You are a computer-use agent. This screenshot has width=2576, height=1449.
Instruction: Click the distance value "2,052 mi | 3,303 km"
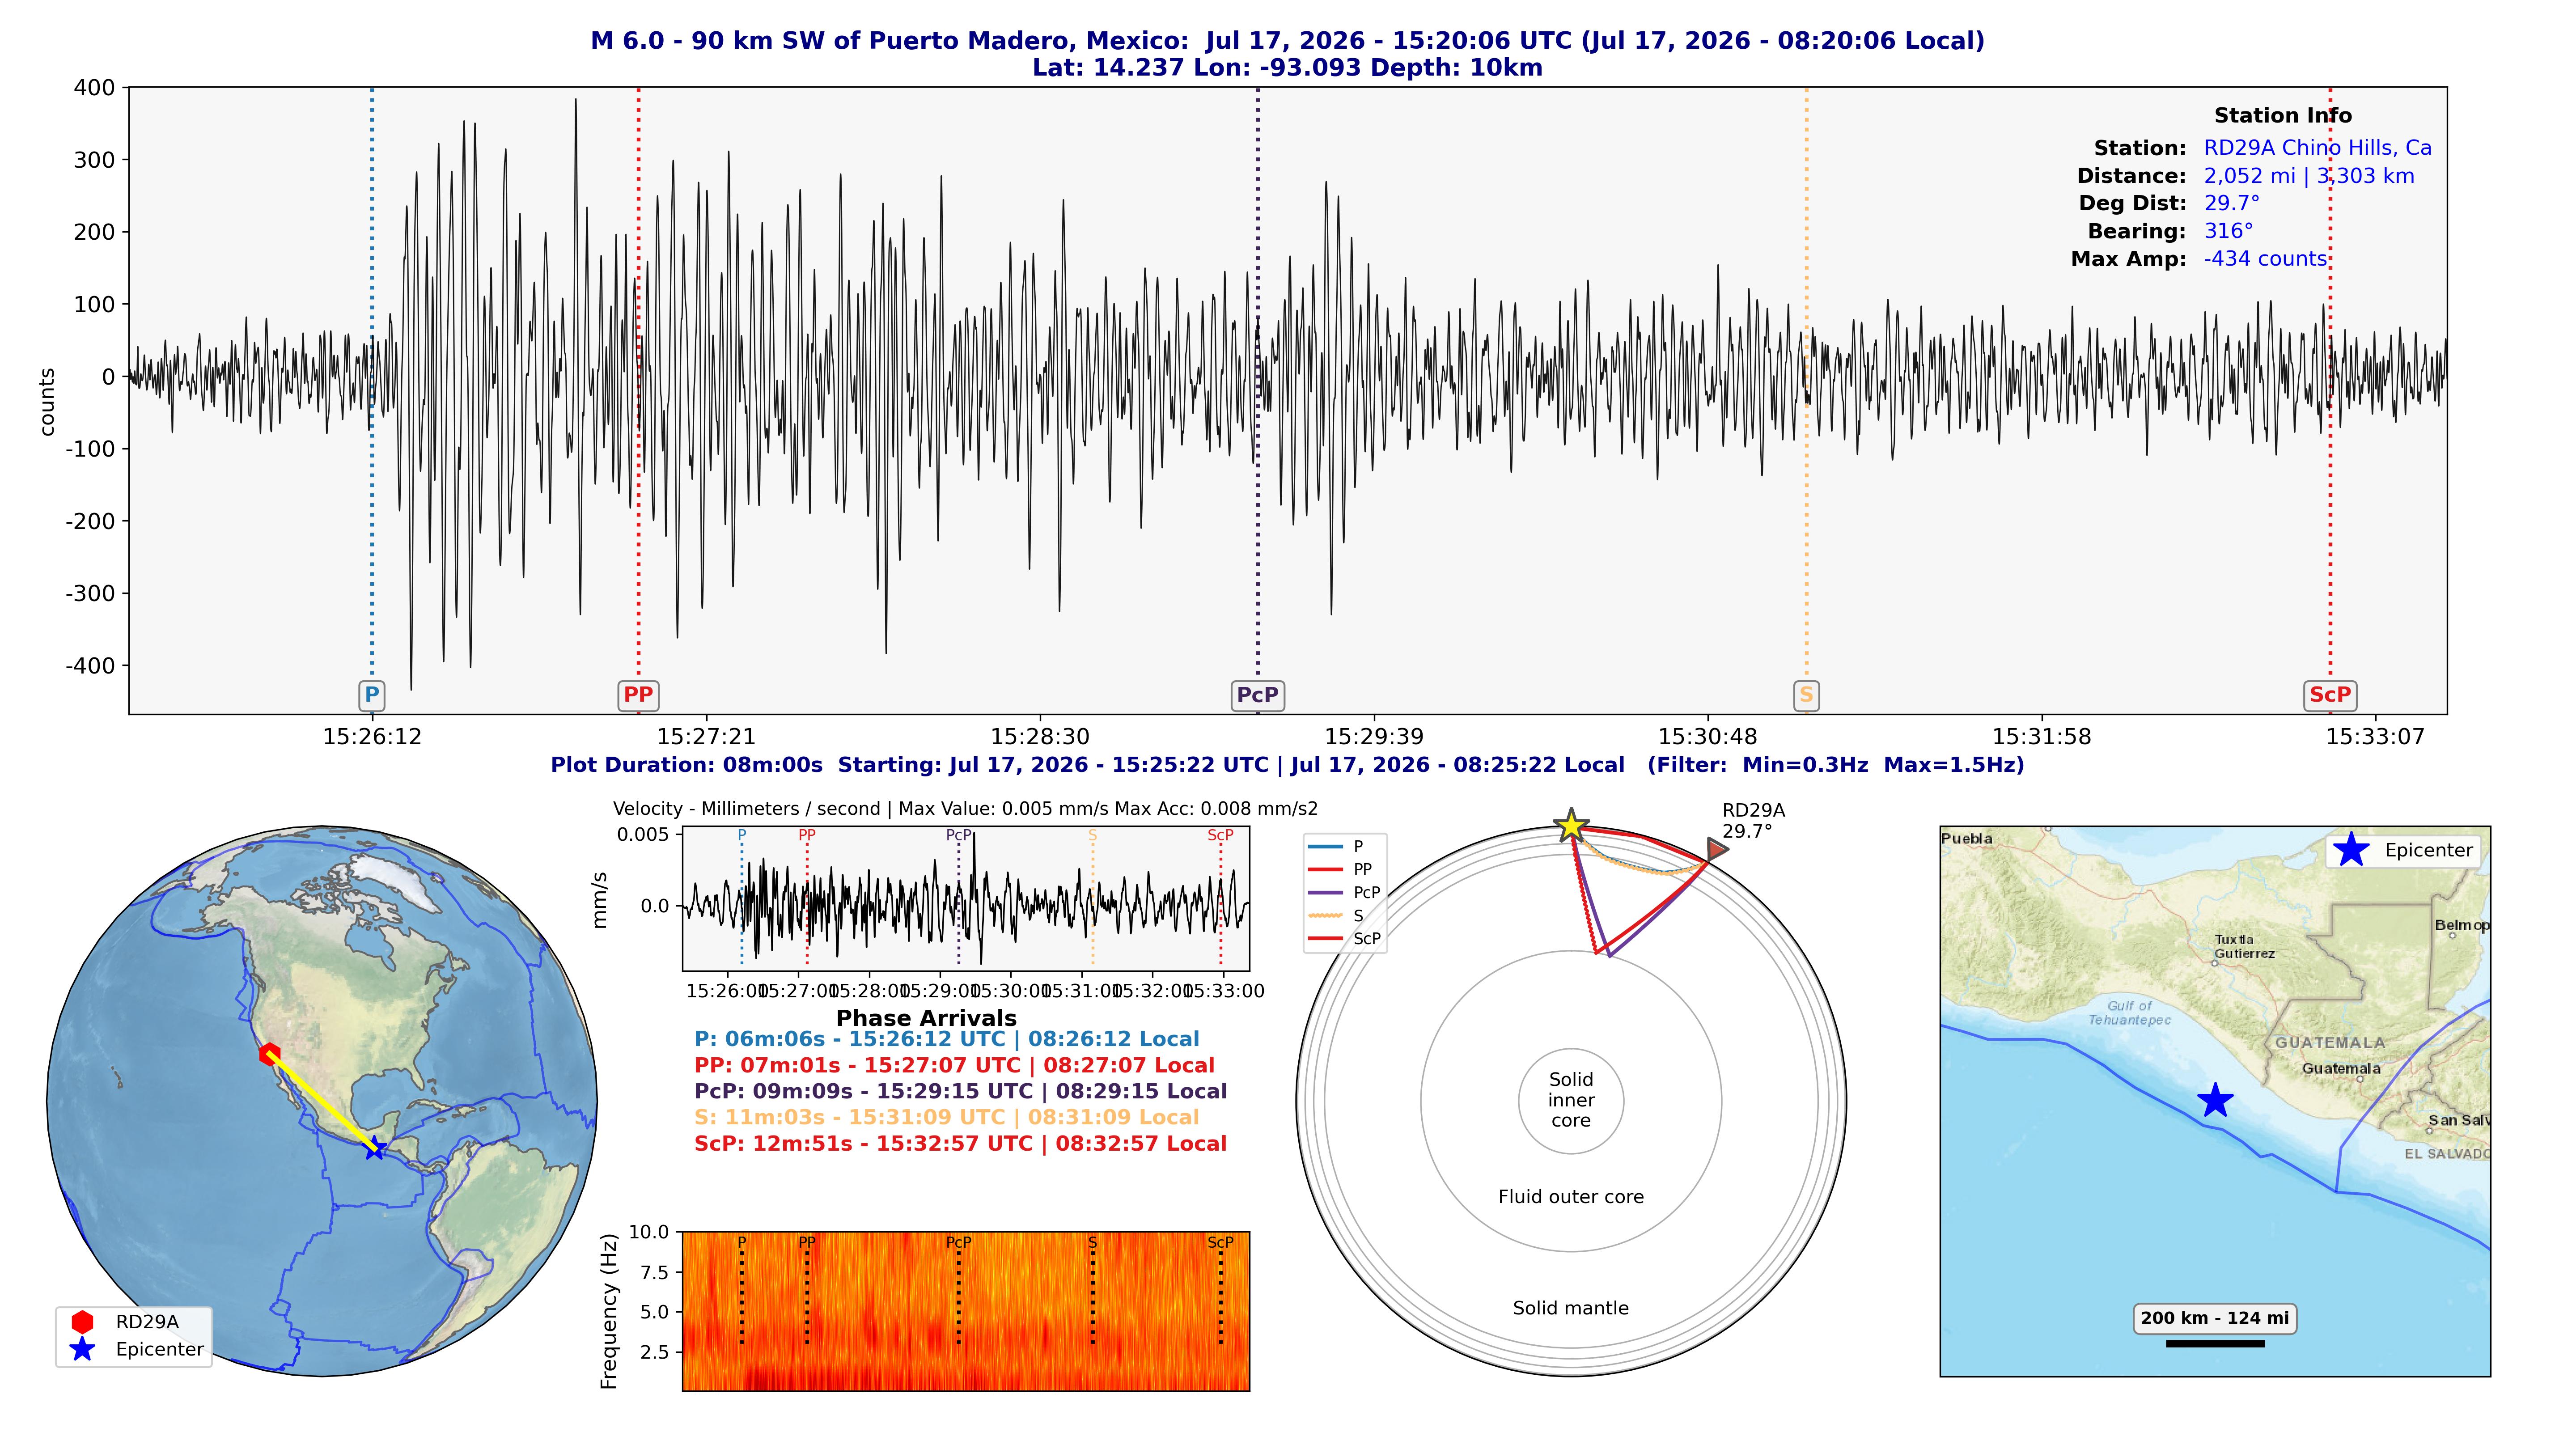[2308, 176]
